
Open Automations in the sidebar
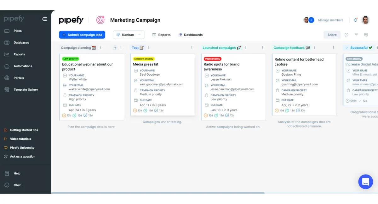click(x=23, y=66)
